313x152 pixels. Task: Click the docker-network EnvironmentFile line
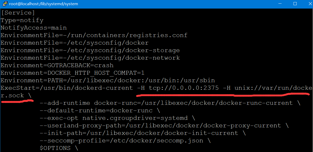[x=90, y=58]
